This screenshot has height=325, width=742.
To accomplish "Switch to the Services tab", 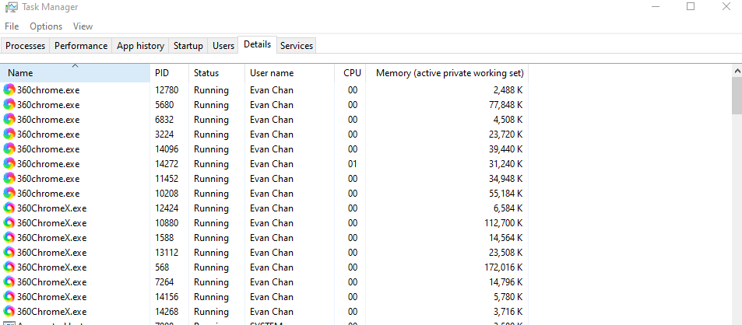I will (297, 46).
